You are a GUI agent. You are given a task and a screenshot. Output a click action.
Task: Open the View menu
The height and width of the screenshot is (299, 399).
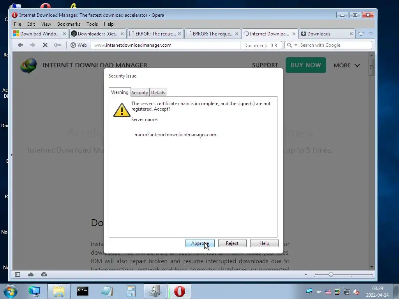click(x=46, y=24)
